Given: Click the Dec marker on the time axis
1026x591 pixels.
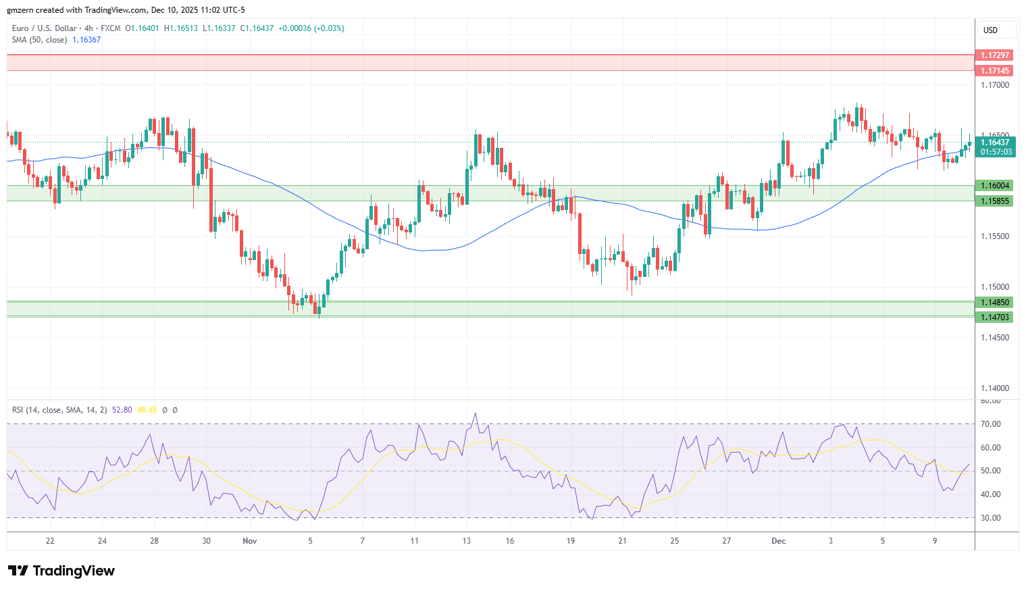Looking at the screenshot, I should coord(778,541).
